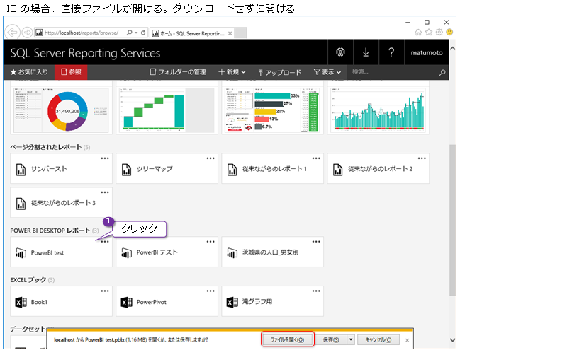Open ellipsis menu for 茨城県の人口_男女別
567x350 pixels.
click(x=316, y=242)
